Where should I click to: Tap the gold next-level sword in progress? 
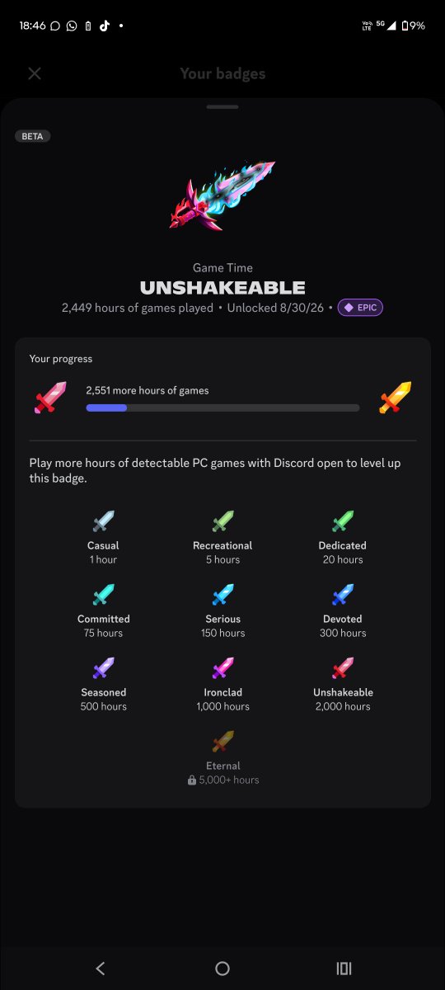[x=395, y=398]
